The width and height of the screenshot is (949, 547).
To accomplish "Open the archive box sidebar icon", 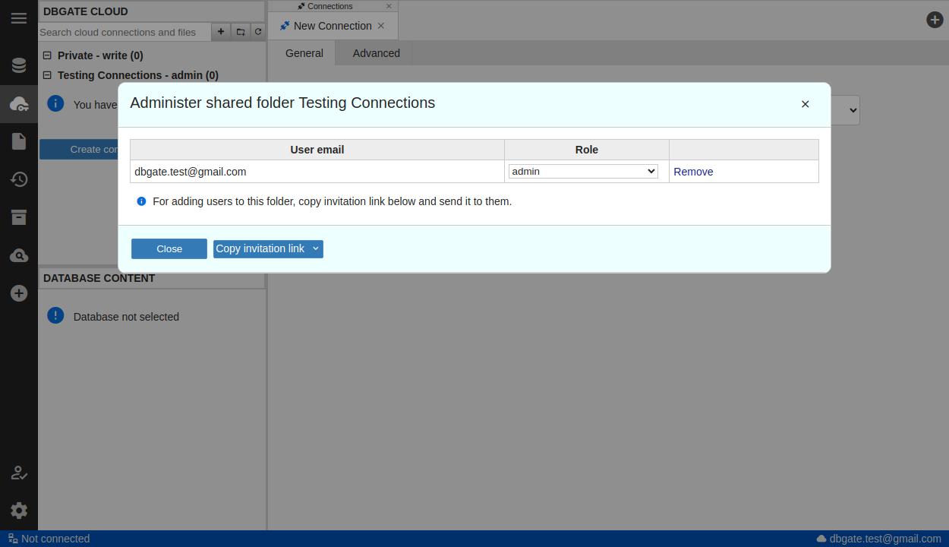I will tap(19, 217).
